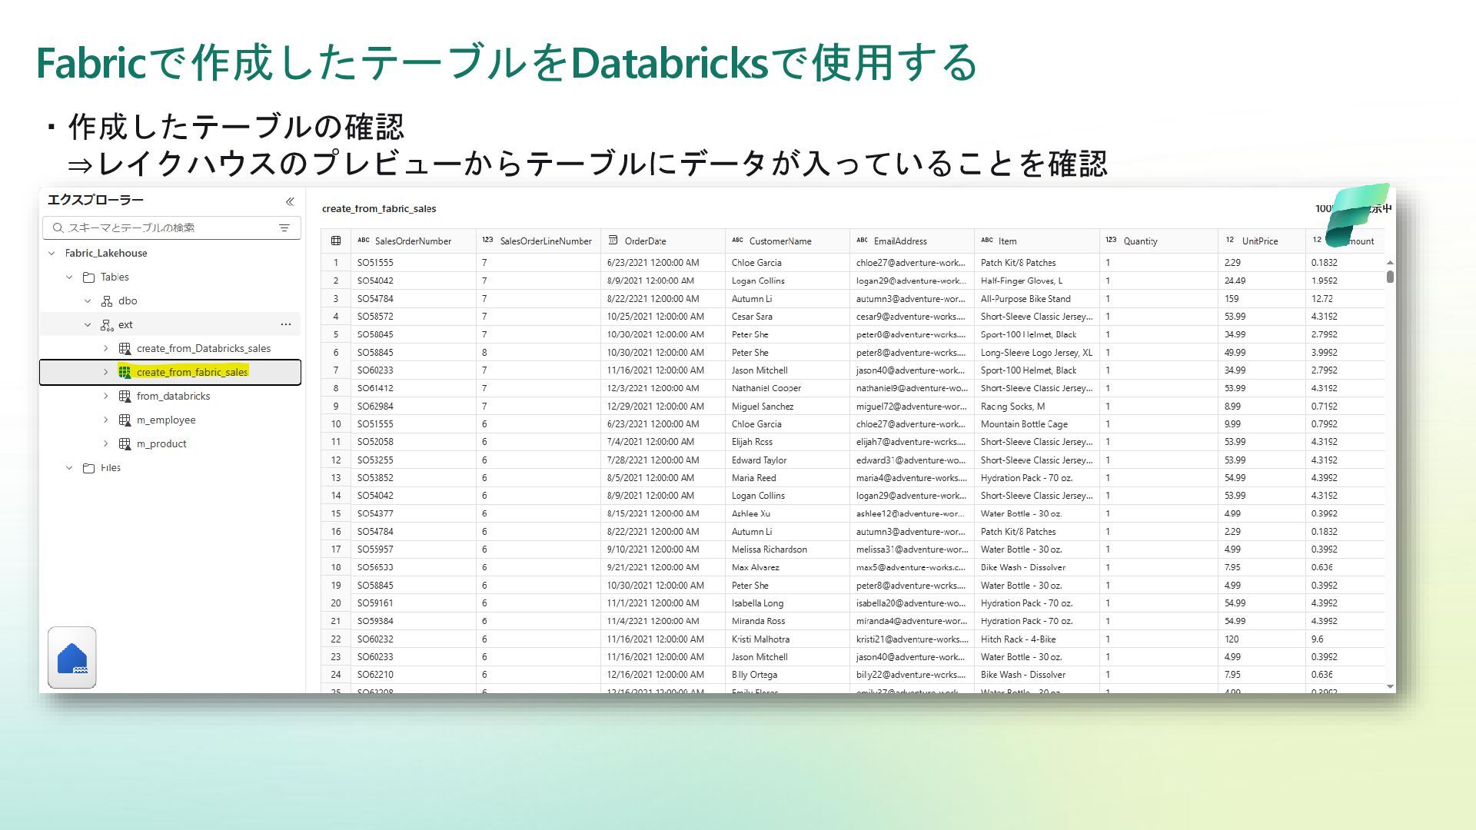Click the Files folder icon

88,467
